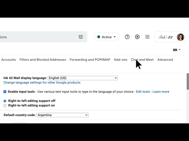Open the Google apps grid
This screenshot has height=141, width=189.
(x=147, y=37)
